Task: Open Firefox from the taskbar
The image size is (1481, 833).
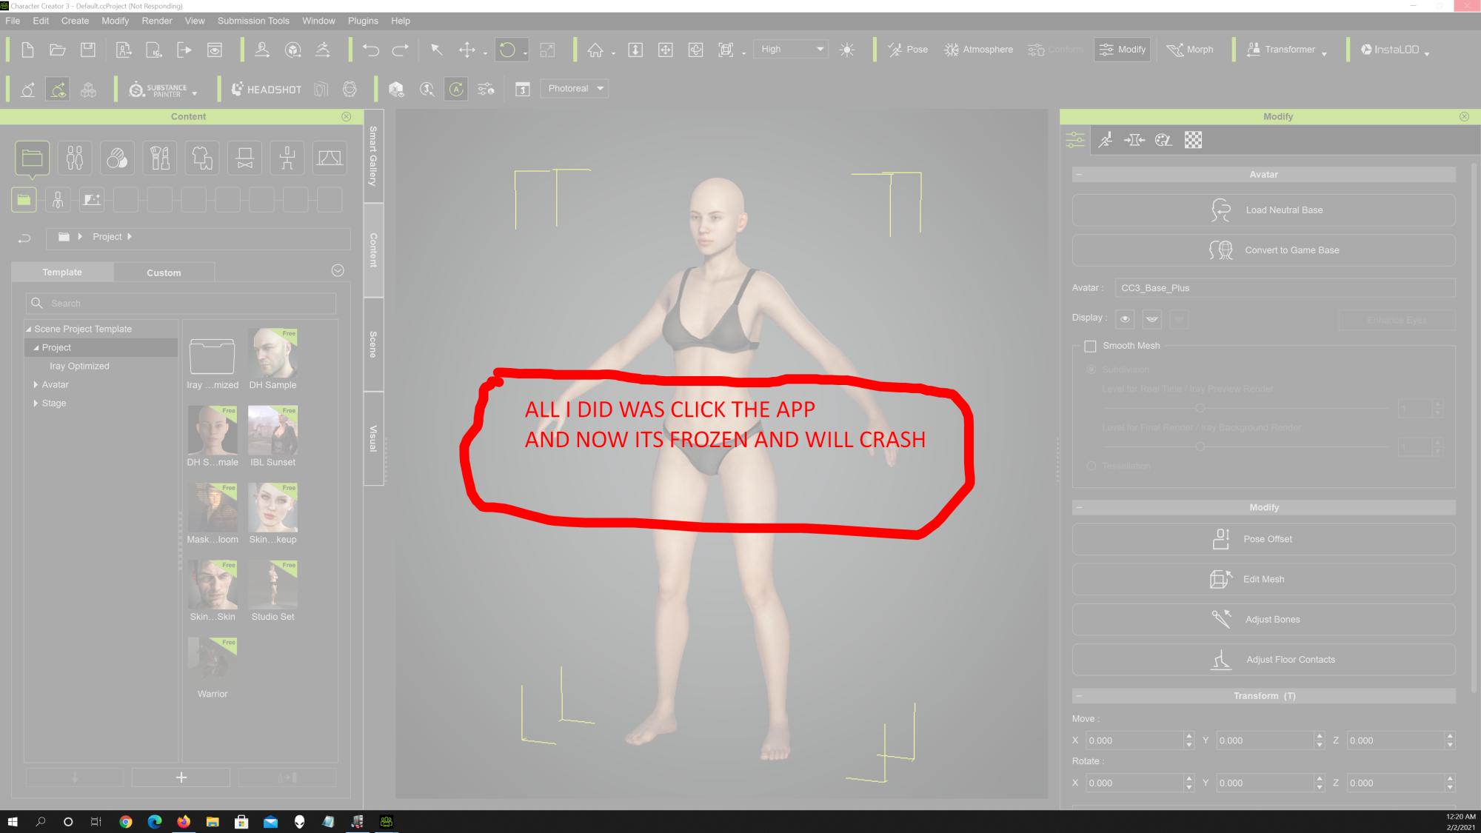Action: pyautogui.click(x=184, y=822)
